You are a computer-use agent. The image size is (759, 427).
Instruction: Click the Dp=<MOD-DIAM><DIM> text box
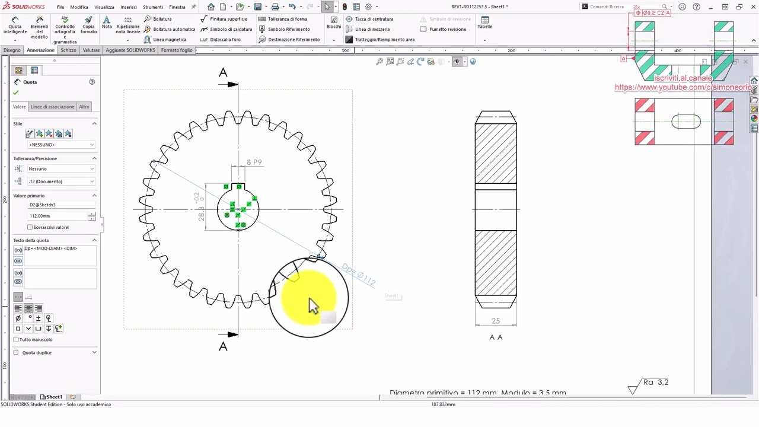tap(60, 256)
